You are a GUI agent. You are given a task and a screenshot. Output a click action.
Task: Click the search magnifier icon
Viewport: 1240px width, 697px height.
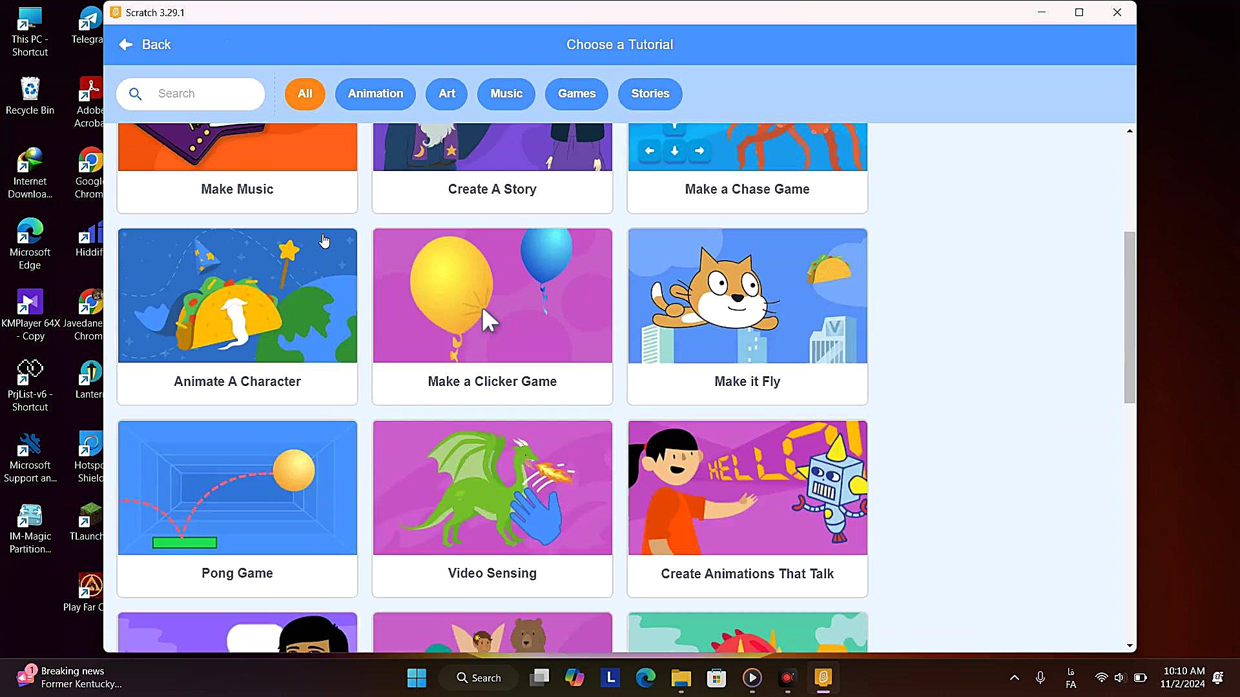136,94
